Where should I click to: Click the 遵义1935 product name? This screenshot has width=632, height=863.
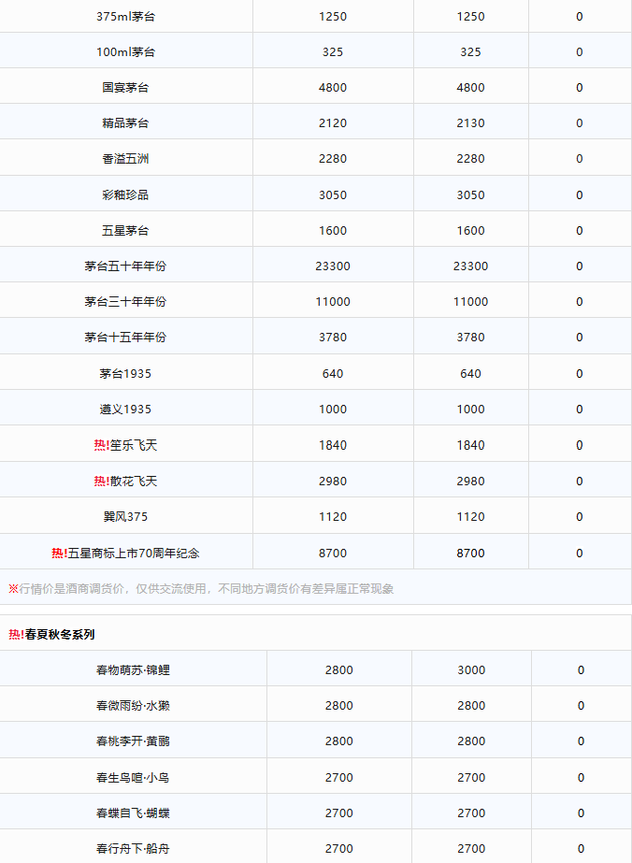125,410
